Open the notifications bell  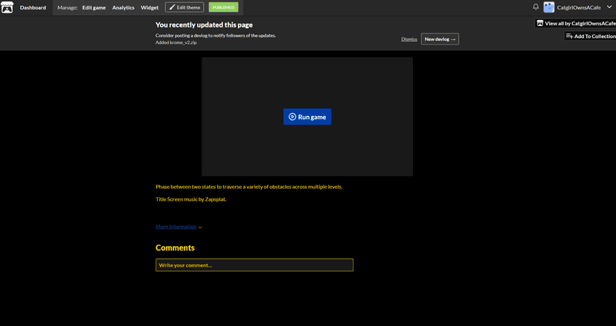click(536, 7)
